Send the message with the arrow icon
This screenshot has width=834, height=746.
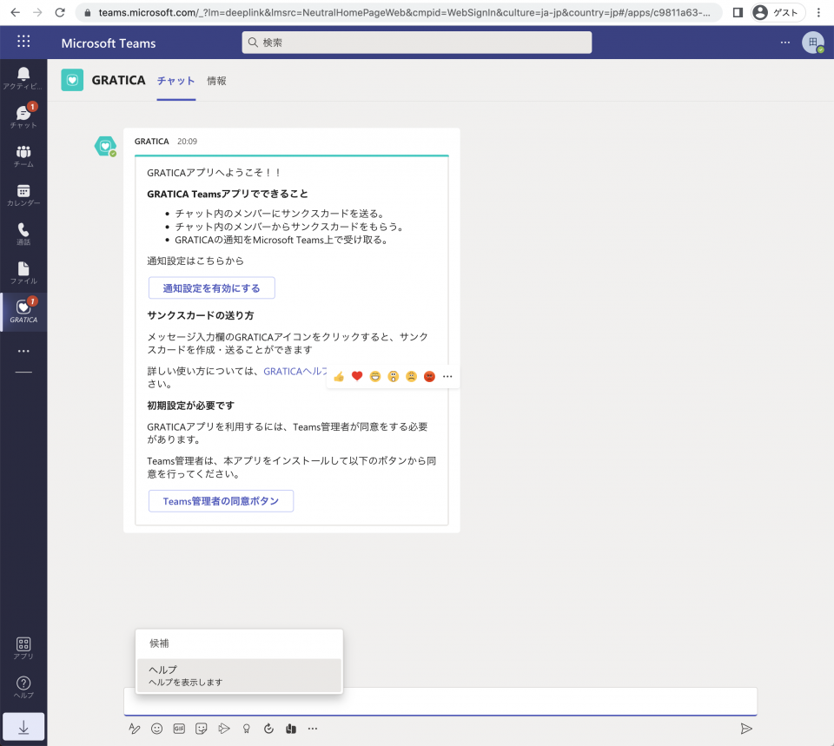coord(746,729)
